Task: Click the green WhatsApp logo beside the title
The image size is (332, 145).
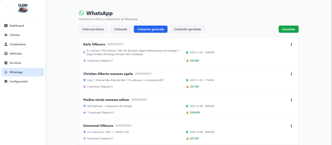Action: click(81, 13)
